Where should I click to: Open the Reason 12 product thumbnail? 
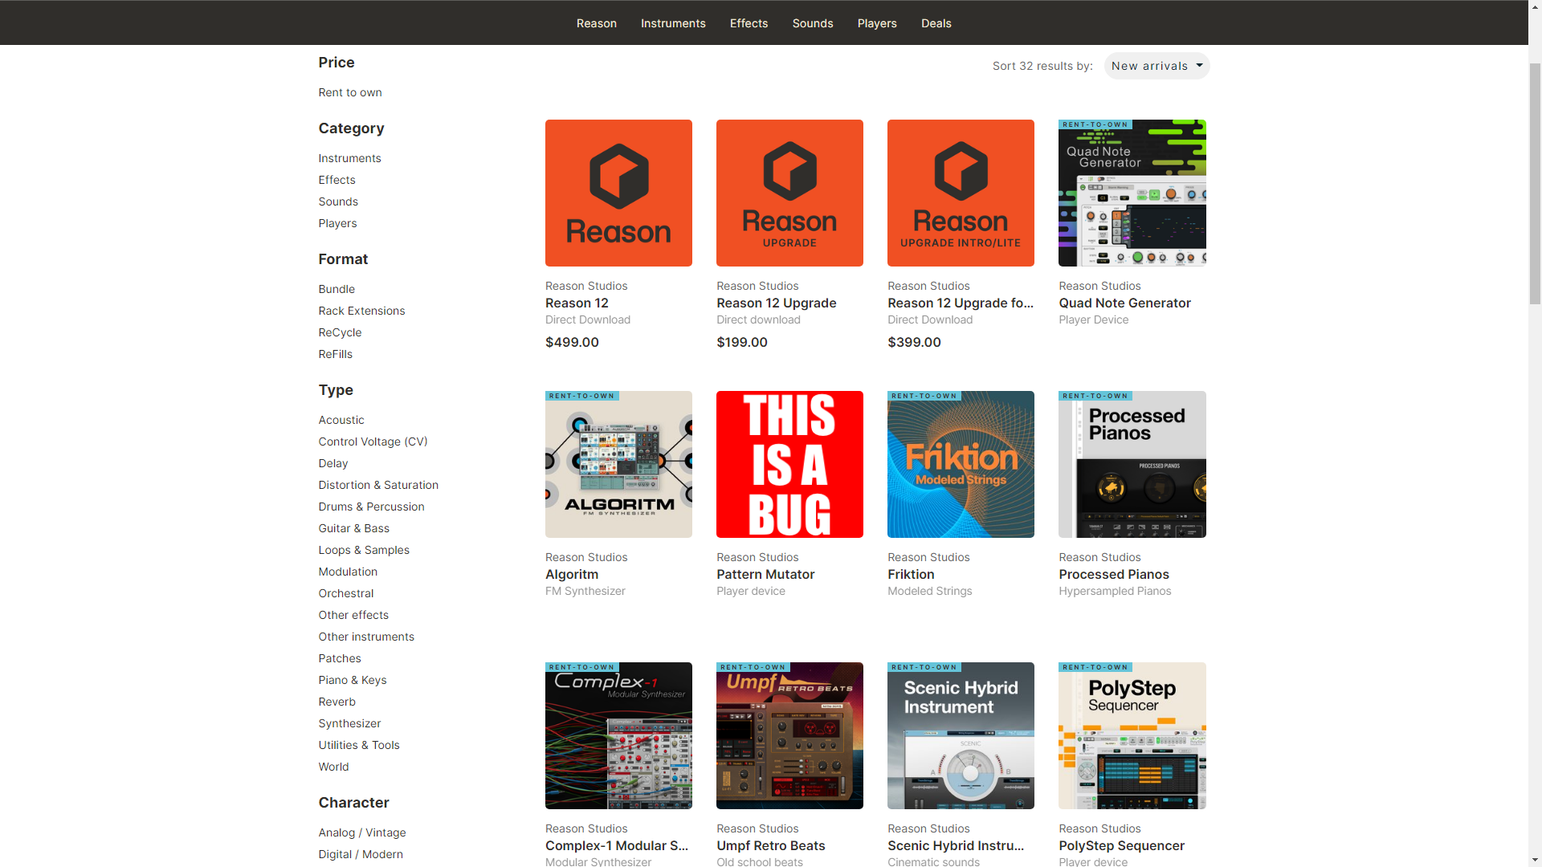coord(618,193)
